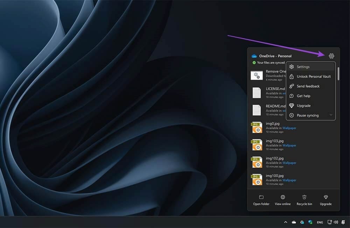Screen dimensions: 350x228
Task: Click the "Your files are synced" status
Action: [x=268, y=62]
